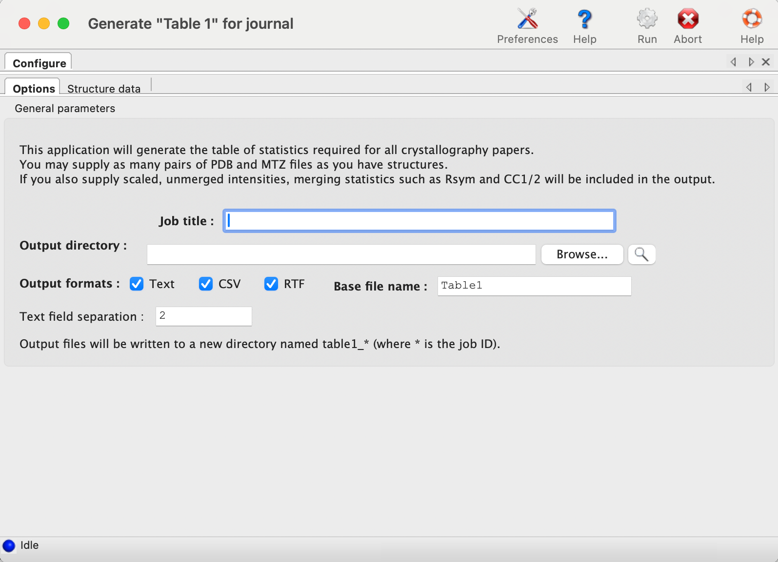The width and height of the screenshot is (778, 562).
Task: Toggle the RTF output format checkbox
Action: click(x=271, y=284)
